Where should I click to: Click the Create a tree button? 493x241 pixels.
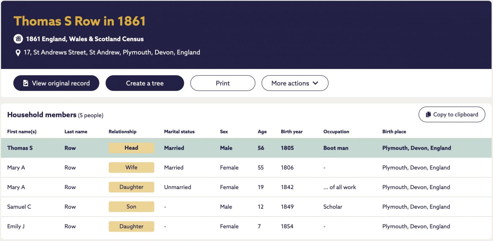[x=145, y=83]
